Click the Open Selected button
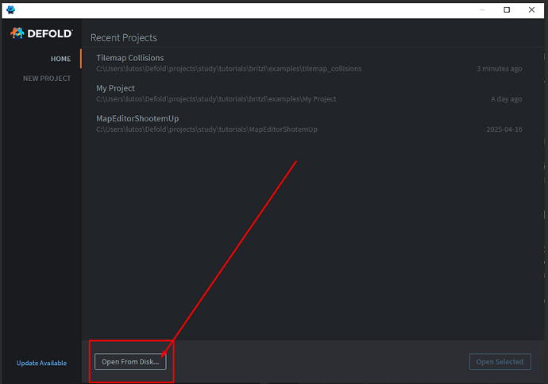The height and width of the screenshot is (384, 548). [500, 362]
